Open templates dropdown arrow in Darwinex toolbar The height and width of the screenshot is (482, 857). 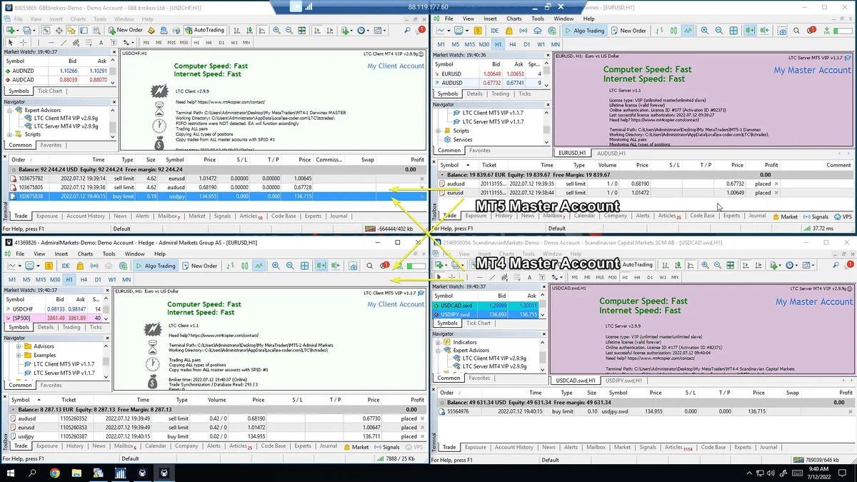pyautogui.click(x=466, y=31)
